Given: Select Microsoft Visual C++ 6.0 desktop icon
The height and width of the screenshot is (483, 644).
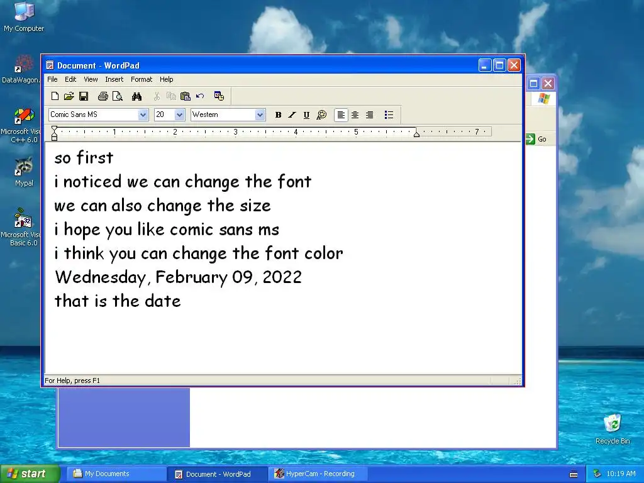Looking at the screenshot, I should [21, 126].
